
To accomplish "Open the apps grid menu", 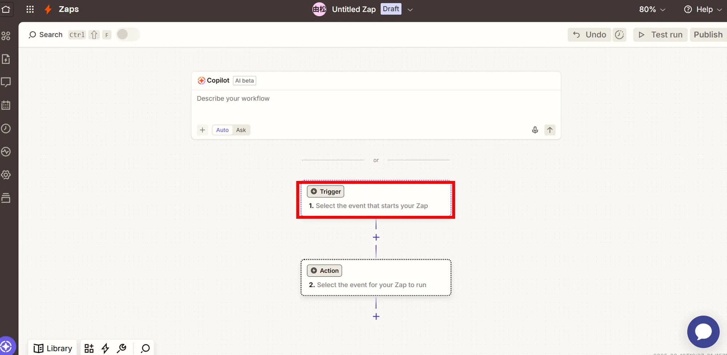I will click(30, 9).
